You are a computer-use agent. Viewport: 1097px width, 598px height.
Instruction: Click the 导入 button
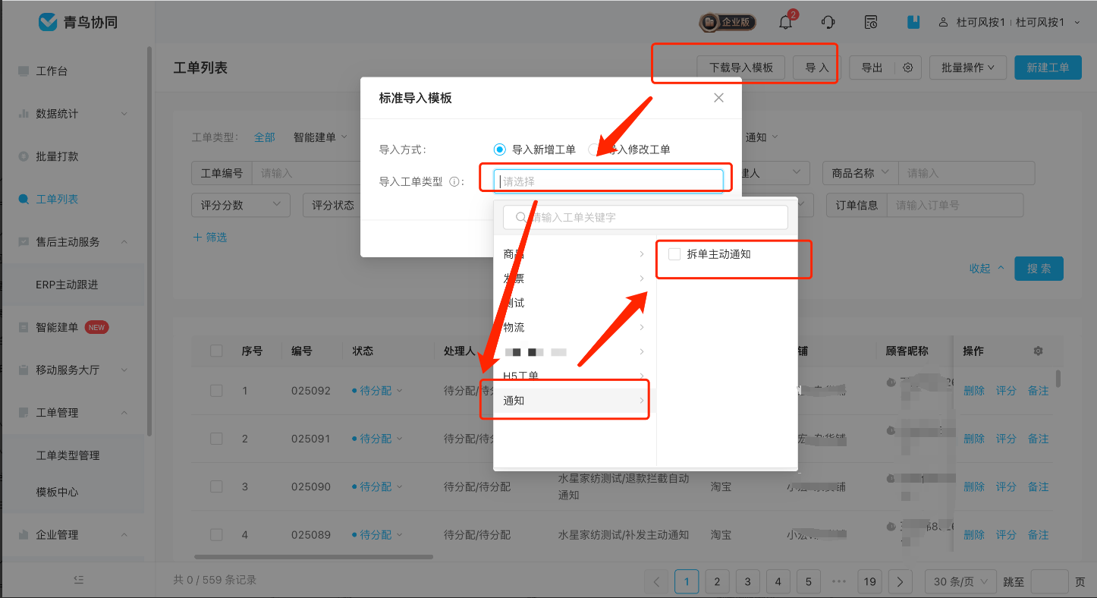[816, 68]
